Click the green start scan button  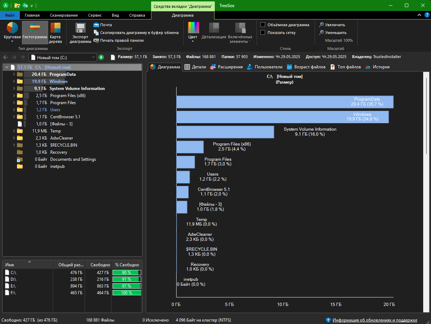(x=101, y=57)
